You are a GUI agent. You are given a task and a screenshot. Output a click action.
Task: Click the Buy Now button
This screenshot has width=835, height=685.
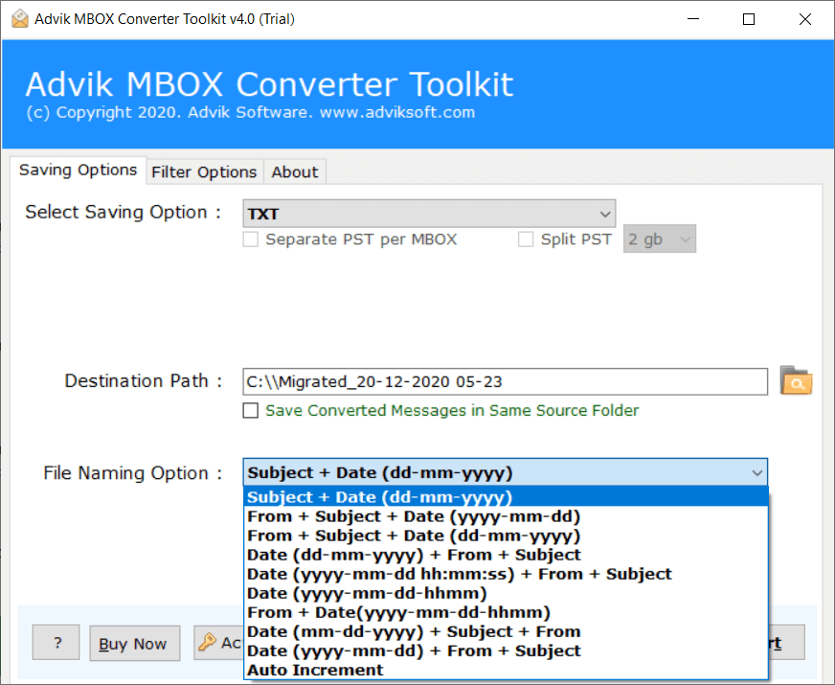135,644
